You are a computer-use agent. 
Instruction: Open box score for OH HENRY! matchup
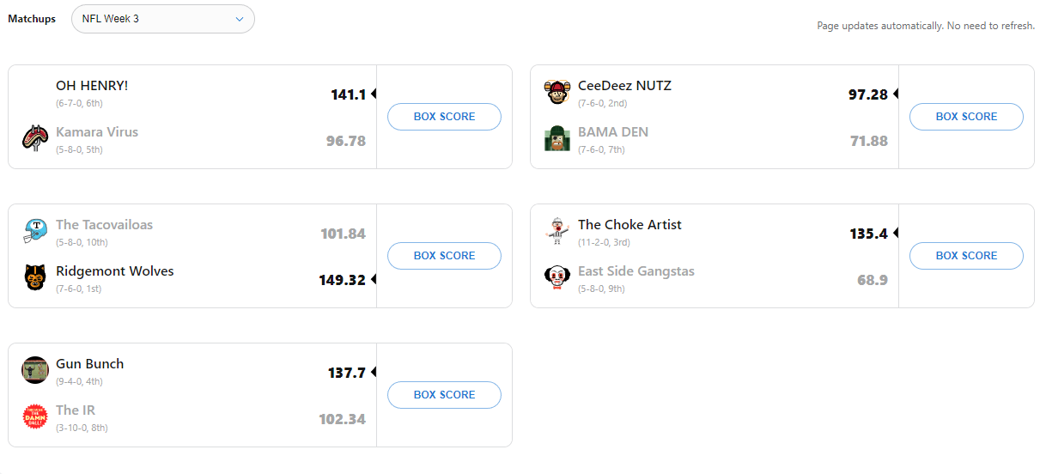pos(444,117)
